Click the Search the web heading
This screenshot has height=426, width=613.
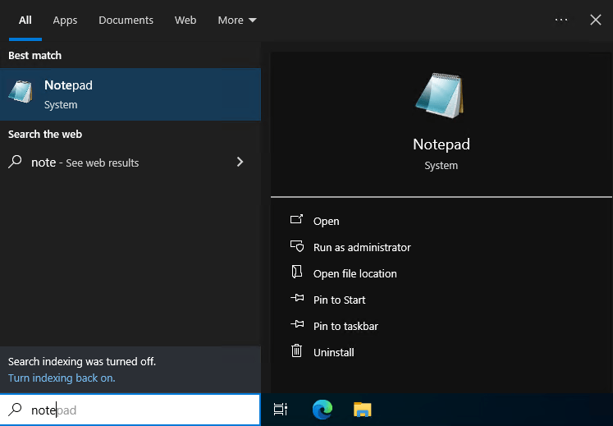45,134
